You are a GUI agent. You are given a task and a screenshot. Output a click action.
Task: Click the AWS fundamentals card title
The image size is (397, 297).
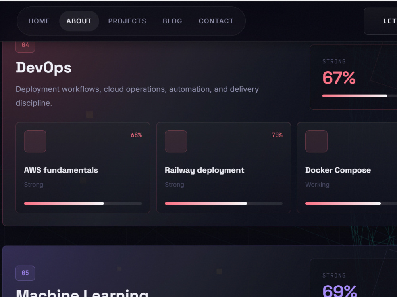[x=61, y=170]
